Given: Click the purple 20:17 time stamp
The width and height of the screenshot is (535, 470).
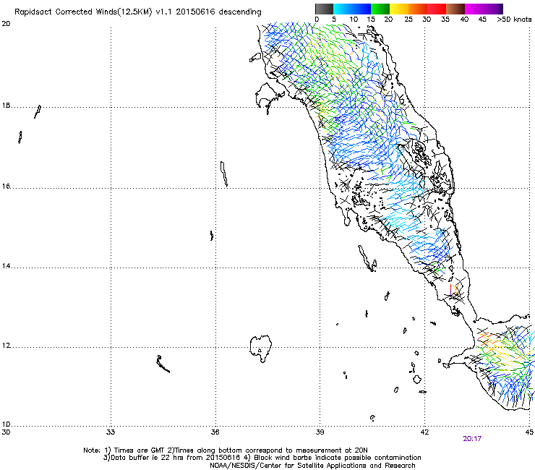Looking at the screenshot, I should 472,439.
